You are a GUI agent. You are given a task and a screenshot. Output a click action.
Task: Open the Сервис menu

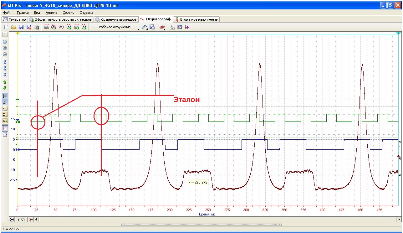pos(68,13)
